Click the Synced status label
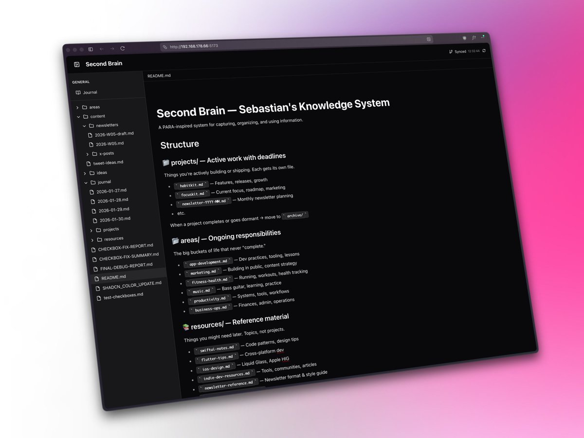 click(x=460, y=51)
